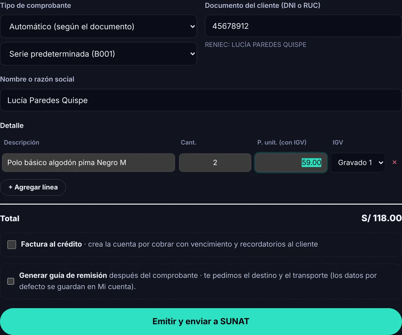Viewport: 402px width, 335px height.
Task: Click Emitir y enviar a SUNAT button
Action: (x=201, y=321)
